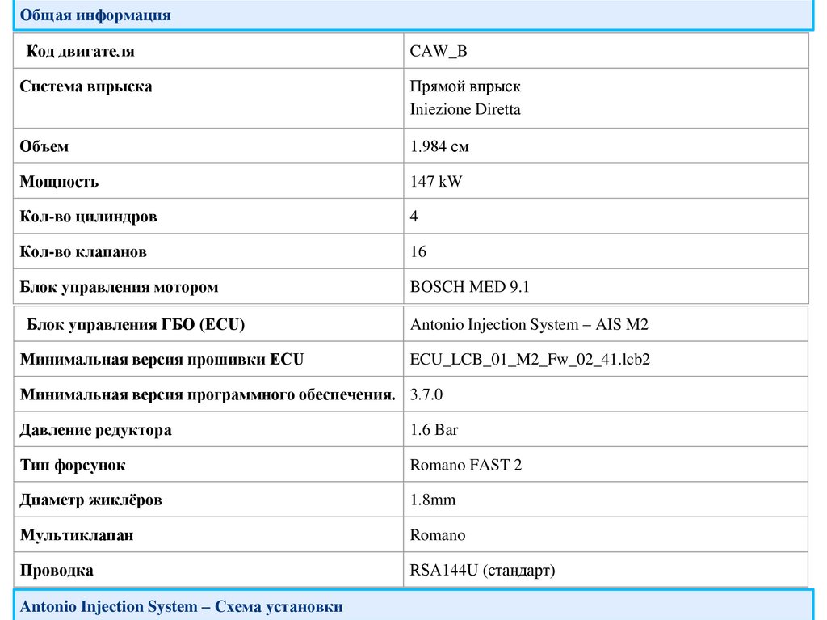Click the 'Блок управления мотором' label
Screen dimensions: 827x620
point(120,287)
